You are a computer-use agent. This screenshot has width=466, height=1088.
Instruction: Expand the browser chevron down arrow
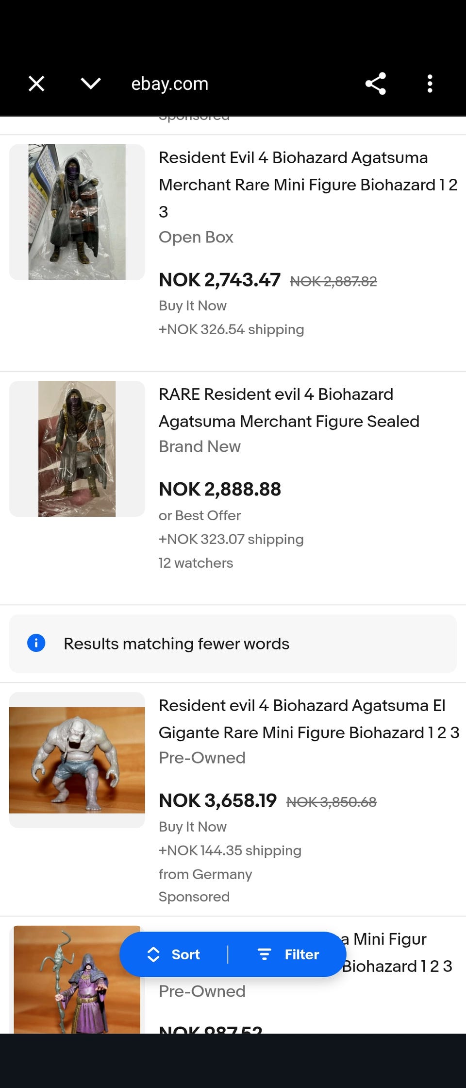[91, 84]
